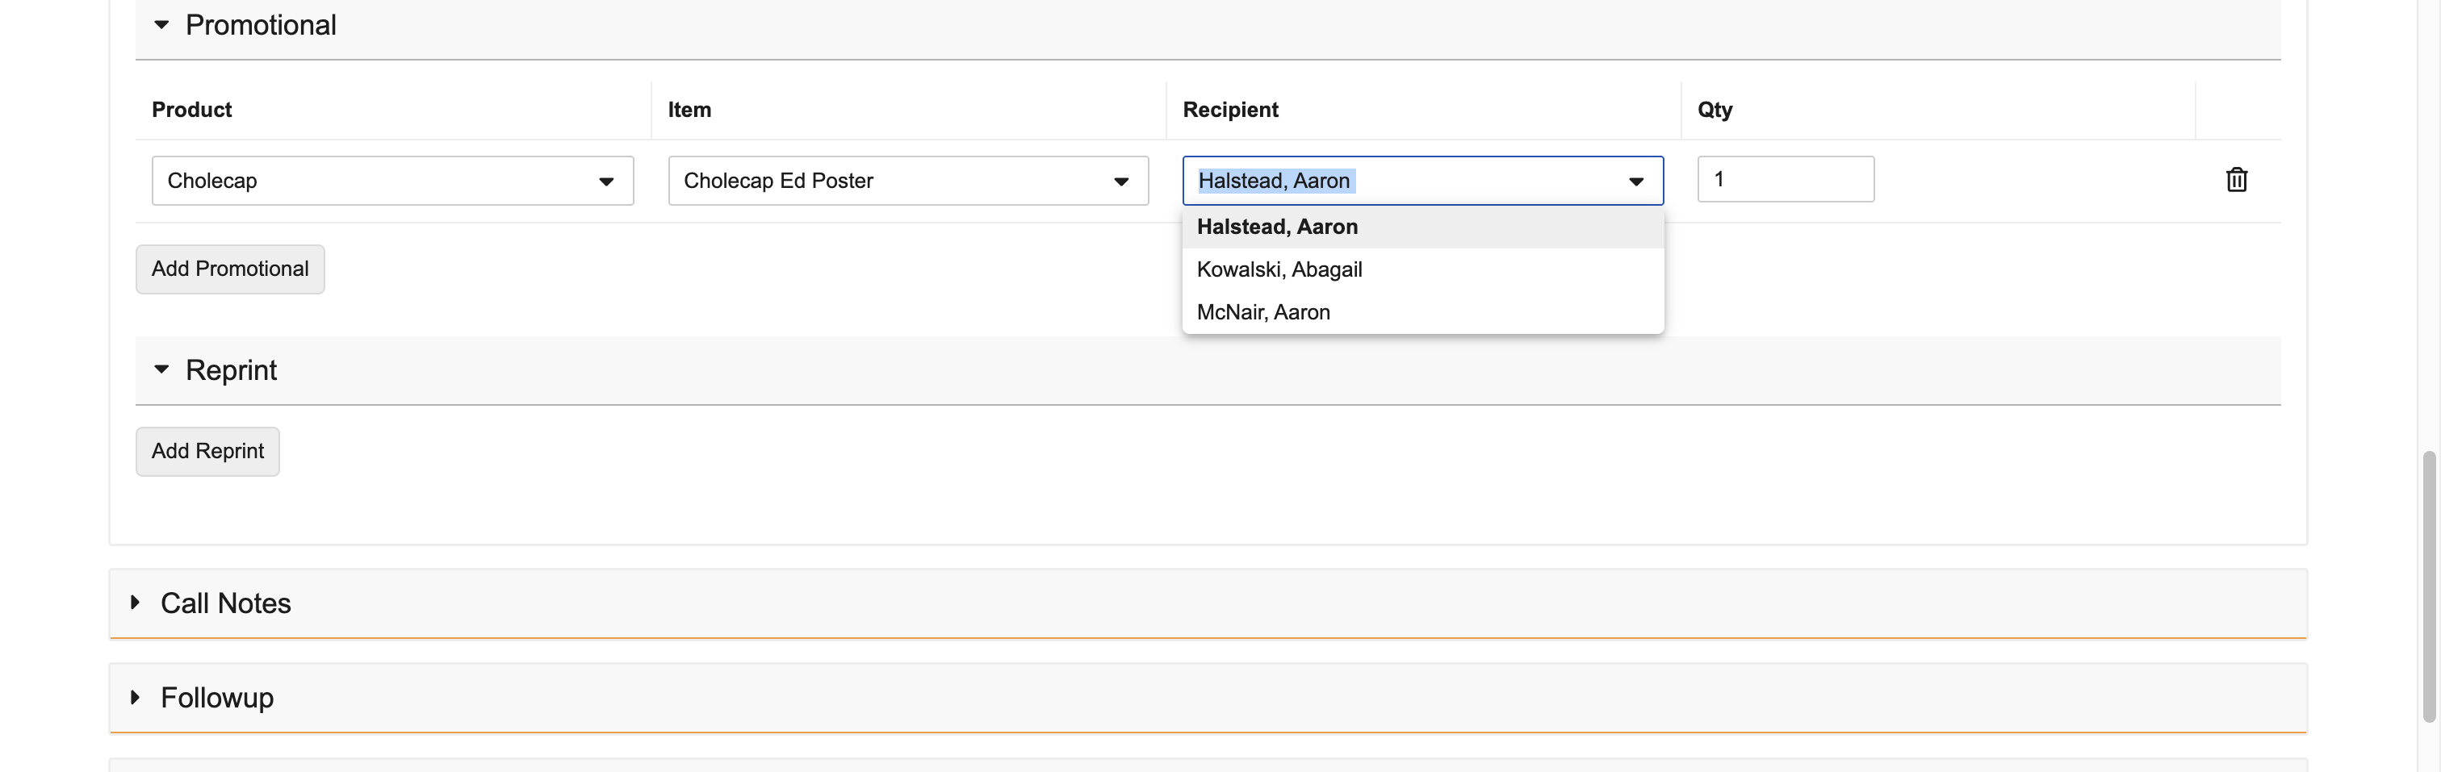Choose Kowalski, Abagail as recipient

click(1279, 270)
